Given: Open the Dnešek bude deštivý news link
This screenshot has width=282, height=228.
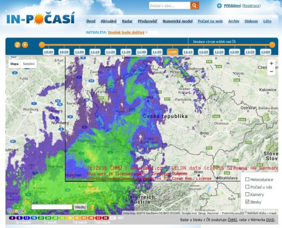Looking at the screenshot, I should (126, 32).
